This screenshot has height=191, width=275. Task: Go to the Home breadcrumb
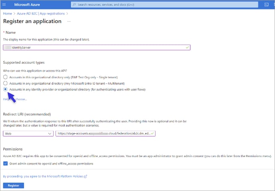[7, 14]
